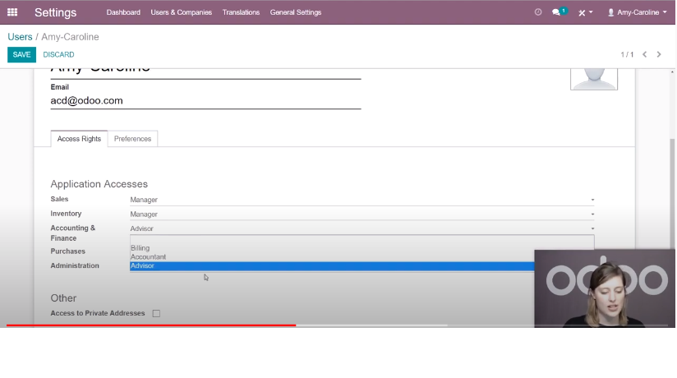Click the Users breadcrumb link
The width and height of the screenshot is (677, 378).
[20, 37]
